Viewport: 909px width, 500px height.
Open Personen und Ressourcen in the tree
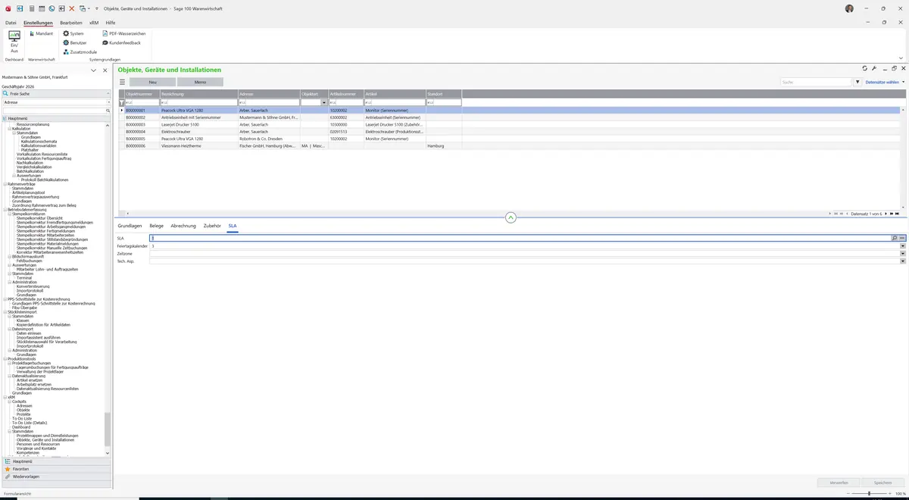point(38,444)
